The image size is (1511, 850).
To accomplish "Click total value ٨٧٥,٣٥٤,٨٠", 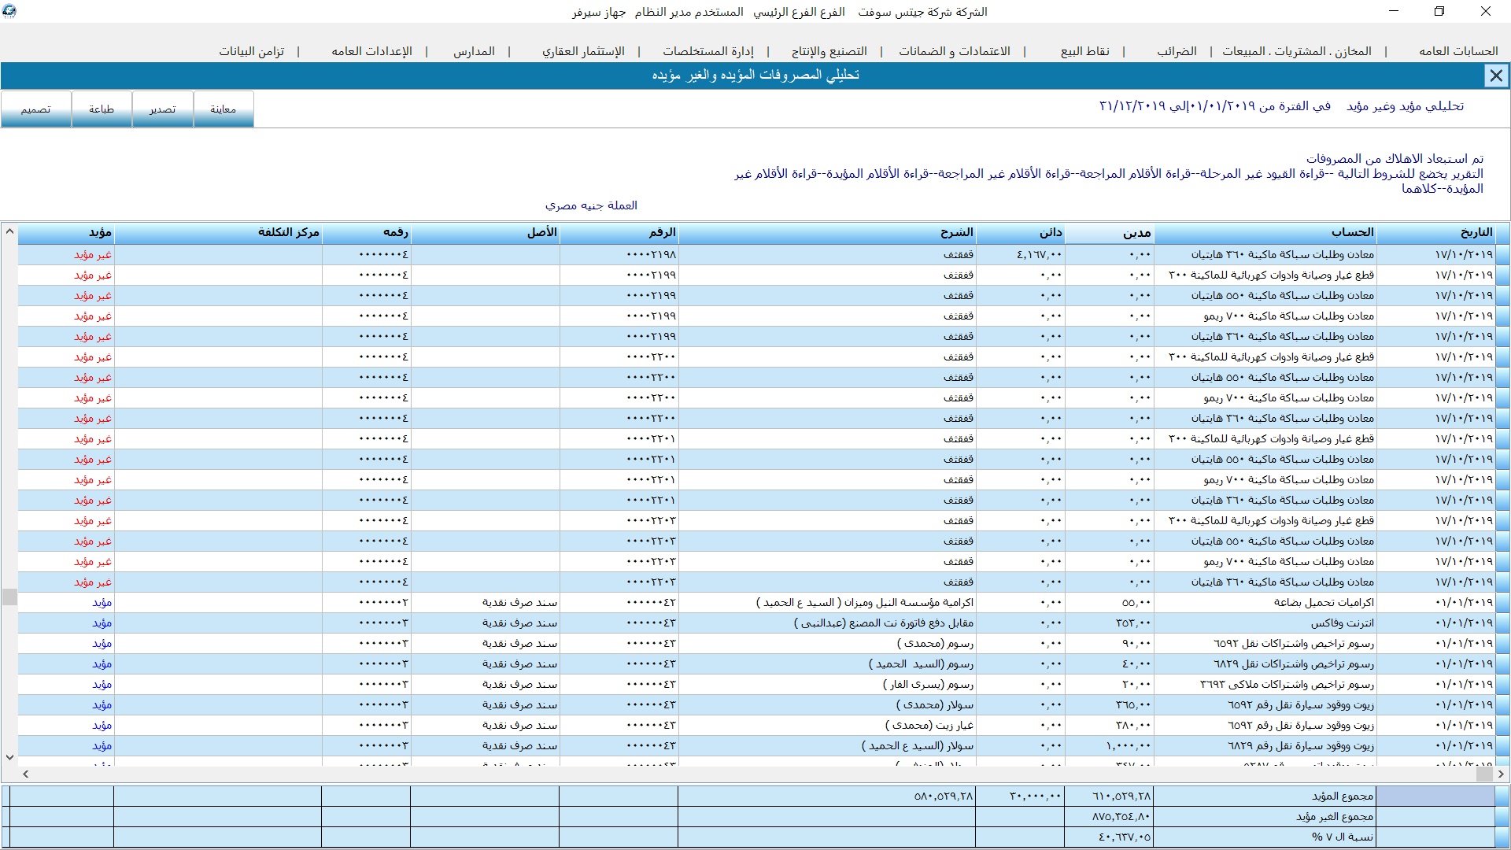I will 1121,816.
